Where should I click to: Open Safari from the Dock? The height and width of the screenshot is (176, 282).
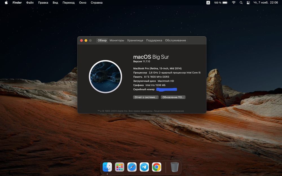click(132, 167)
